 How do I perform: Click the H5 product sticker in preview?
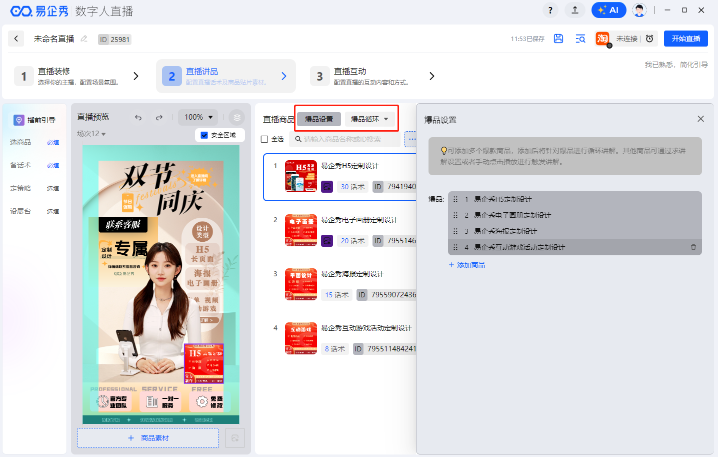pyautogui.click(x=203, y=363)
